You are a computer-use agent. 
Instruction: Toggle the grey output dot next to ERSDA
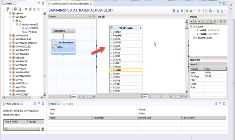113,39
